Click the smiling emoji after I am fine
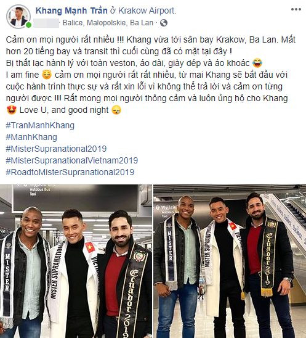 click(47, 75)
